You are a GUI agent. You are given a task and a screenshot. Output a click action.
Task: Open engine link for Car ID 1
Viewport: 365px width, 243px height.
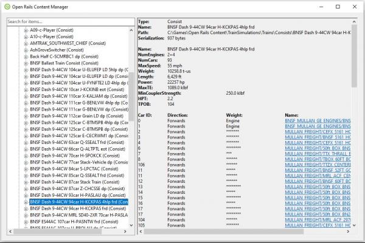(x=318, y=126)
